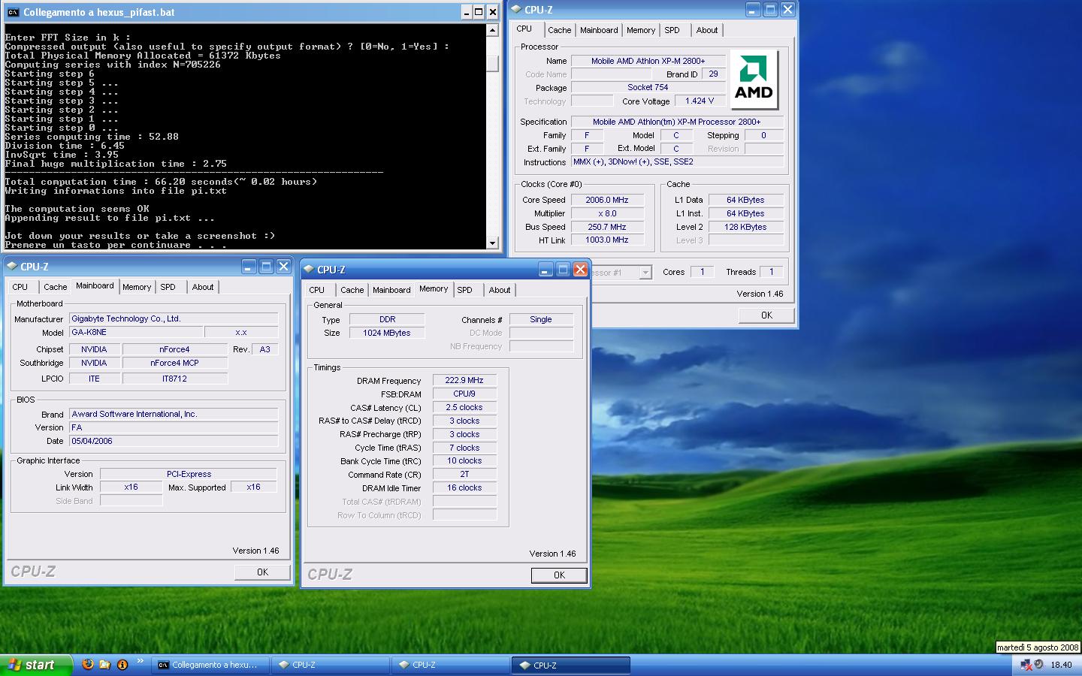Click OK in the Memory CPU-Z window
This screenshot has height=676, width=1082.
(559, 575)
